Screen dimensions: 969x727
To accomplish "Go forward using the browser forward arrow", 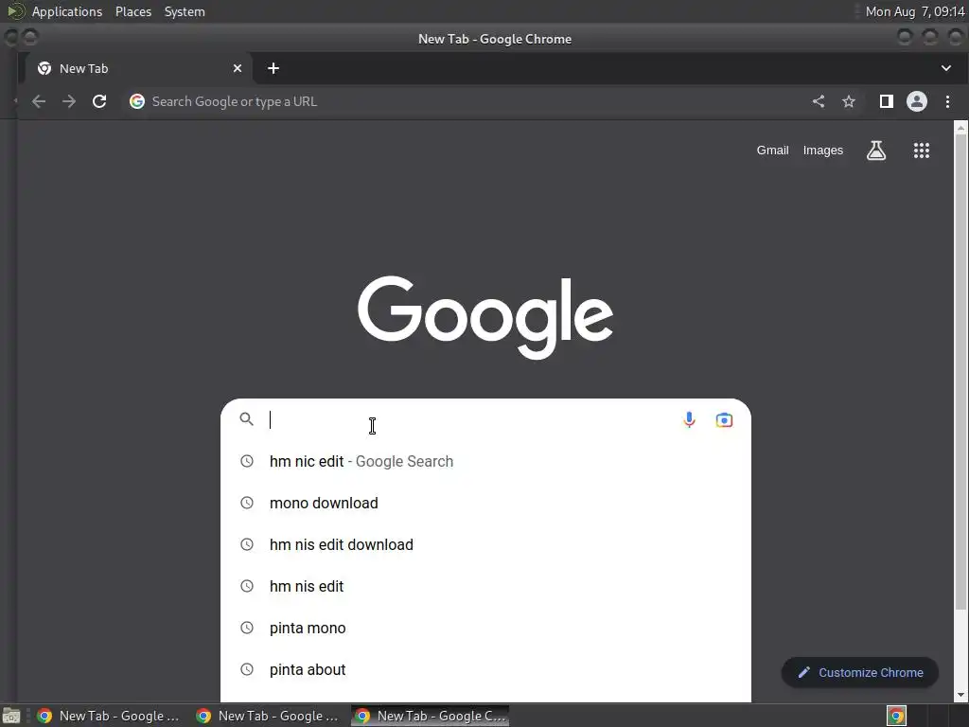I will pyautogui.click(x=68, y=101).
